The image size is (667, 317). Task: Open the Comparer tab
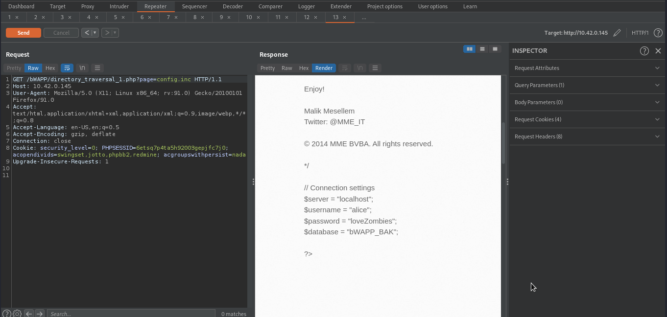click(x=271, y=6)
